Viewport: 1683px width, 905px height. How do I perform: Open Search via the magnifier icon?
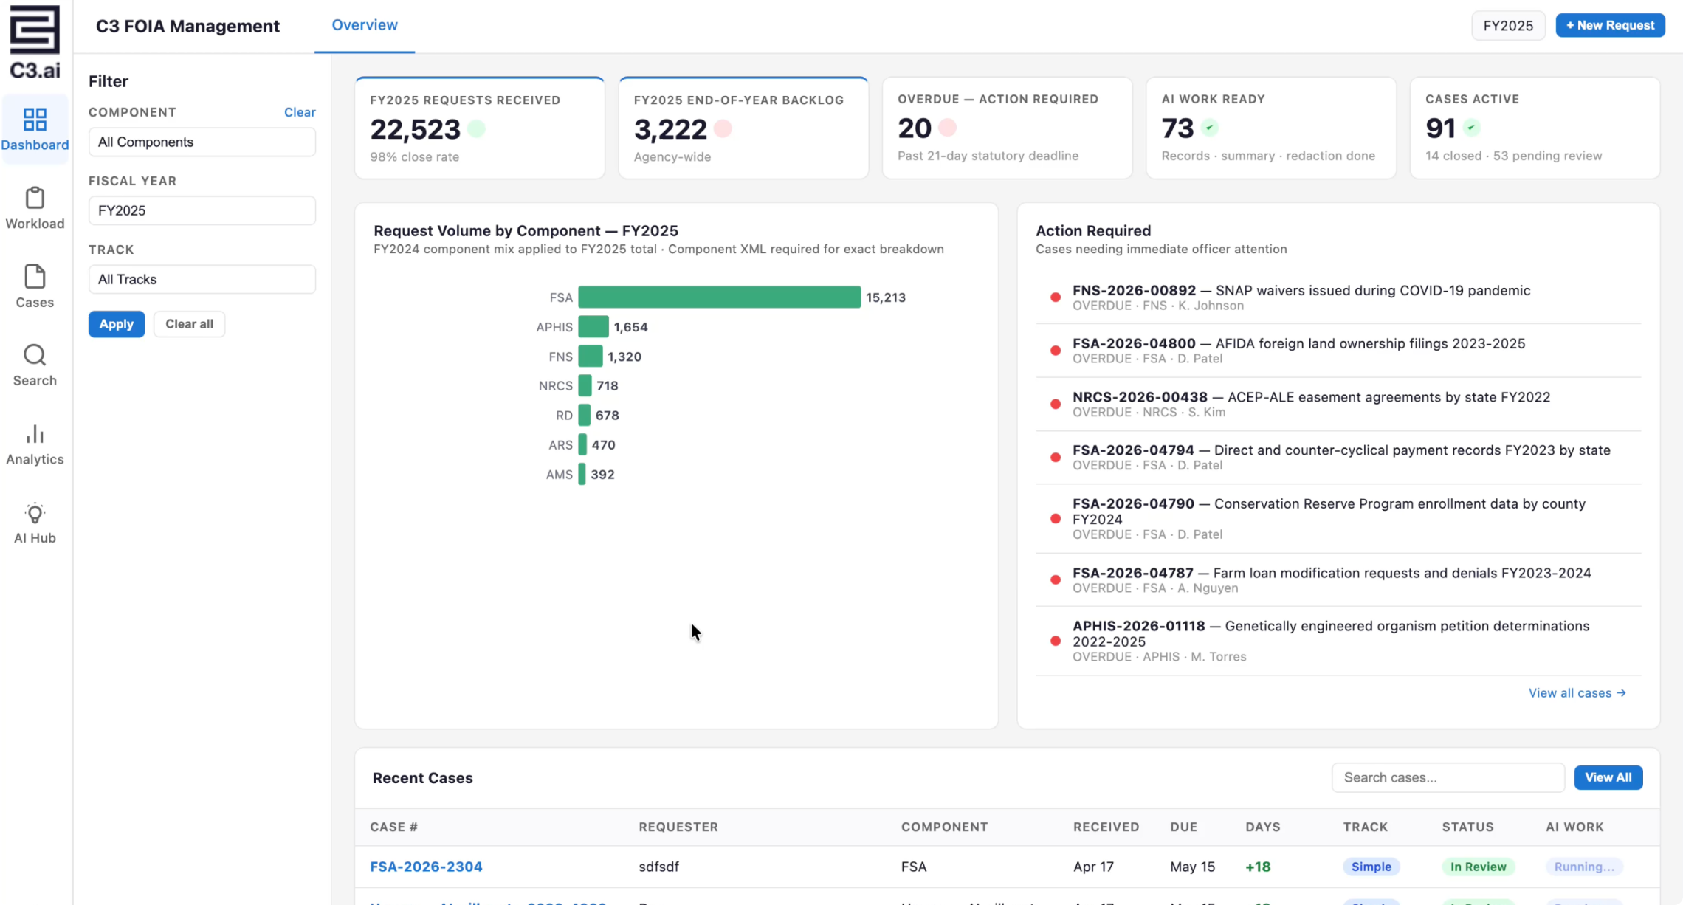click(x=35, y=355)
